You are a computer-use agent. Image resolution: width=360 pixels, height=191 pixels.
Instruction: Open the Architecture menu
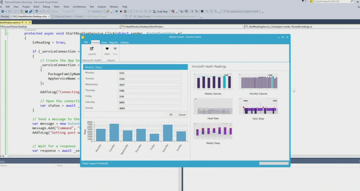pos(79,7)
